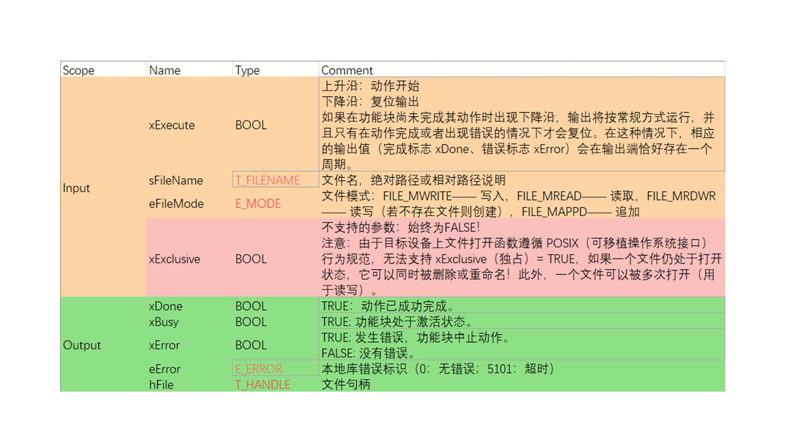
Task: Click the Comment column header
Action: [x=347, y=70]
